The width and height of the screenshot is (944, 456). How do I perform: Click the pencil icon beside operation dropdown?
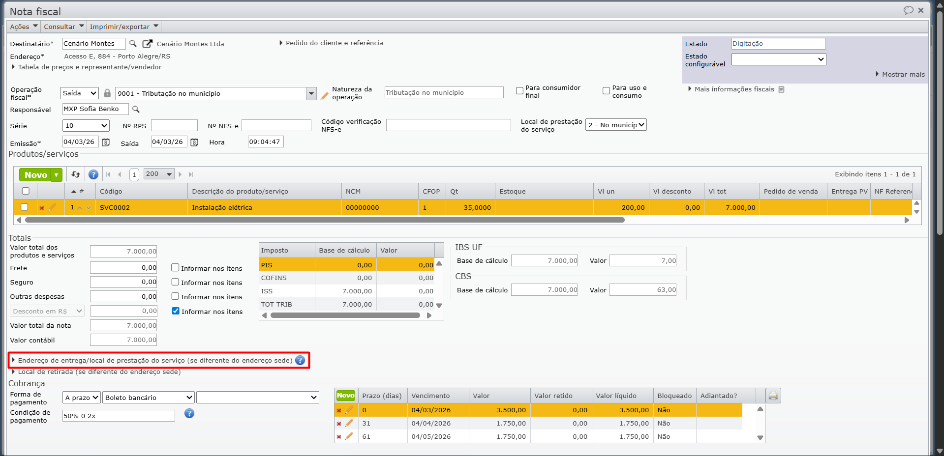tap(324, 96)
